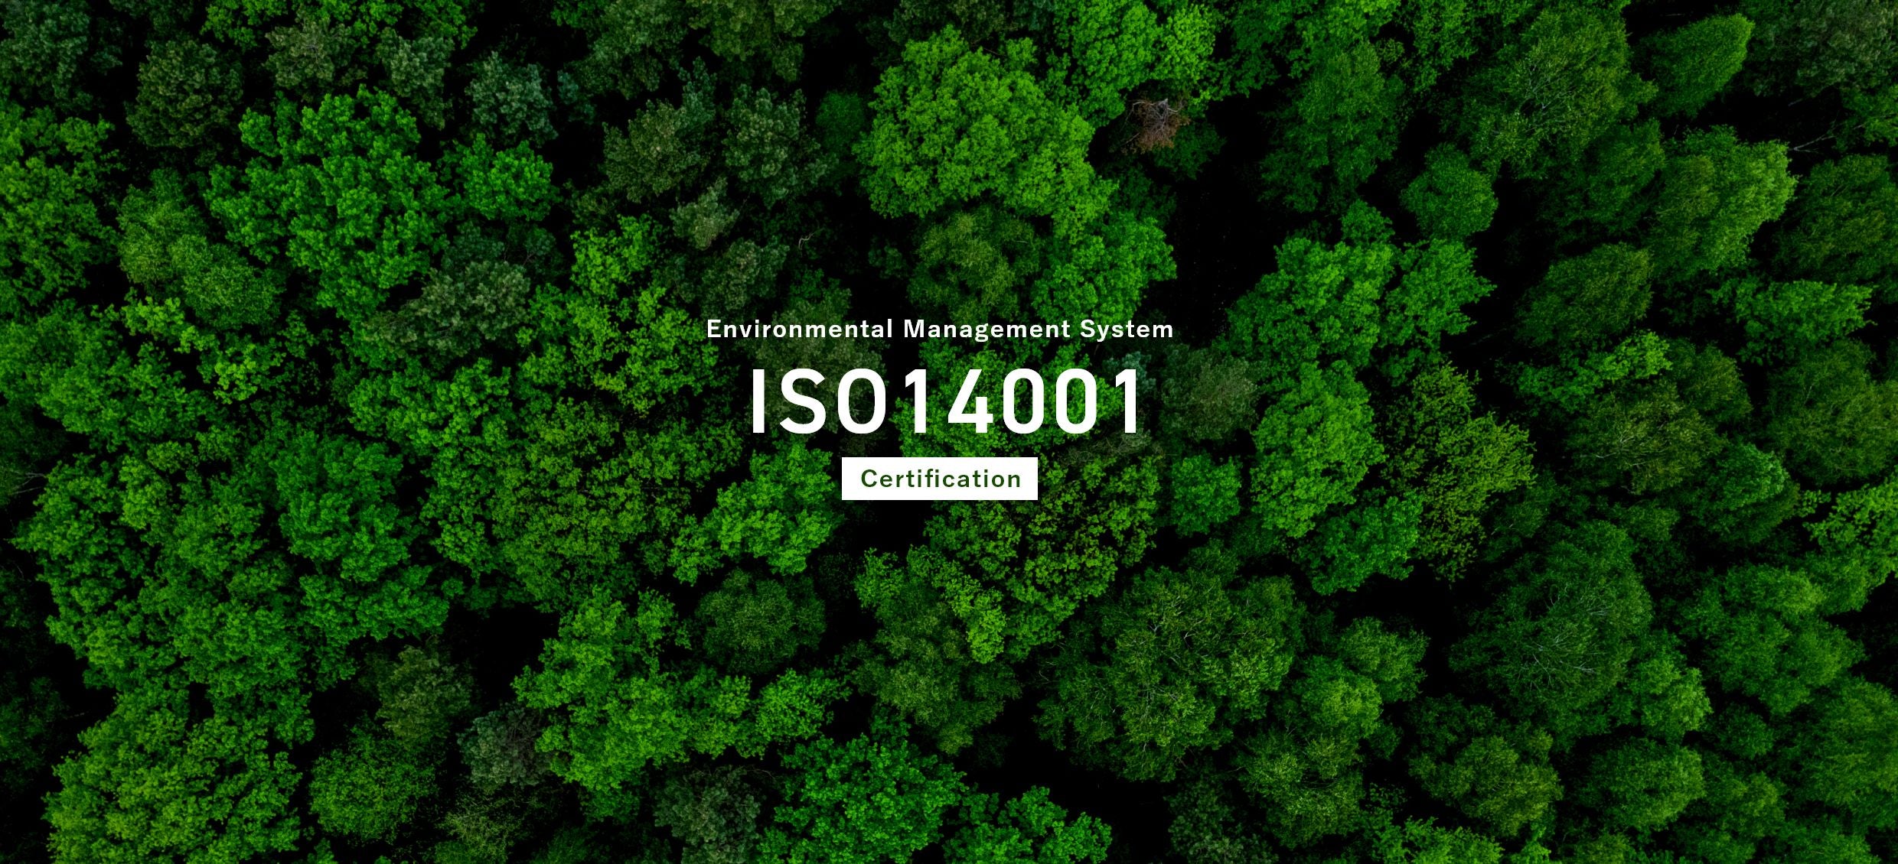Click the word System in subtitle
The image size is (1898, 864).
click(1126, 330)
